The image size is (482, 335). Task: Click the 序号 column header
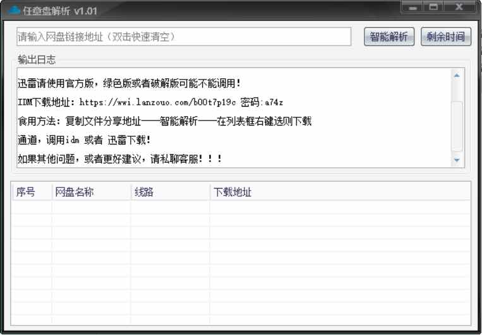click(x=32, y=192)
